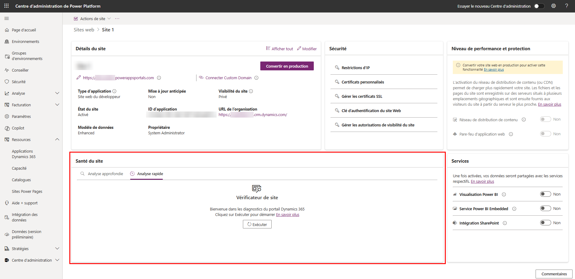Viewport: 575px width, 279px height.
Task: Open the crm.dynamics.com organisation URL
Action: click(253, 115)
